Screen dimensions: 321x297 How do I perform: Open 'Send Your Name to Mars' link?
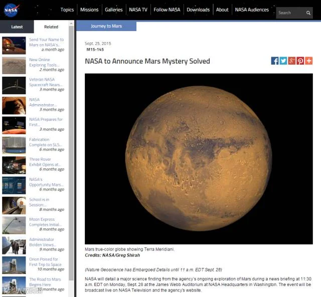coord(47,42)
